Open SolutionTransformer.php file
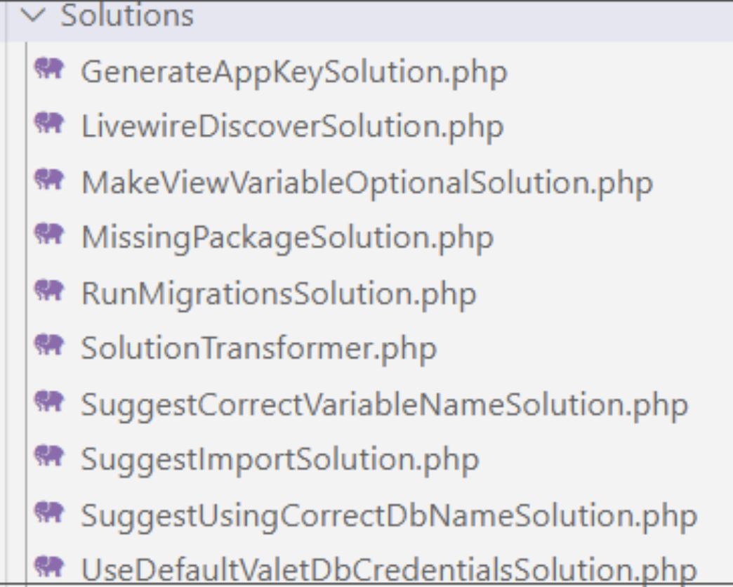733x587 pixels. pyautogui.click(x=258, y=348)
